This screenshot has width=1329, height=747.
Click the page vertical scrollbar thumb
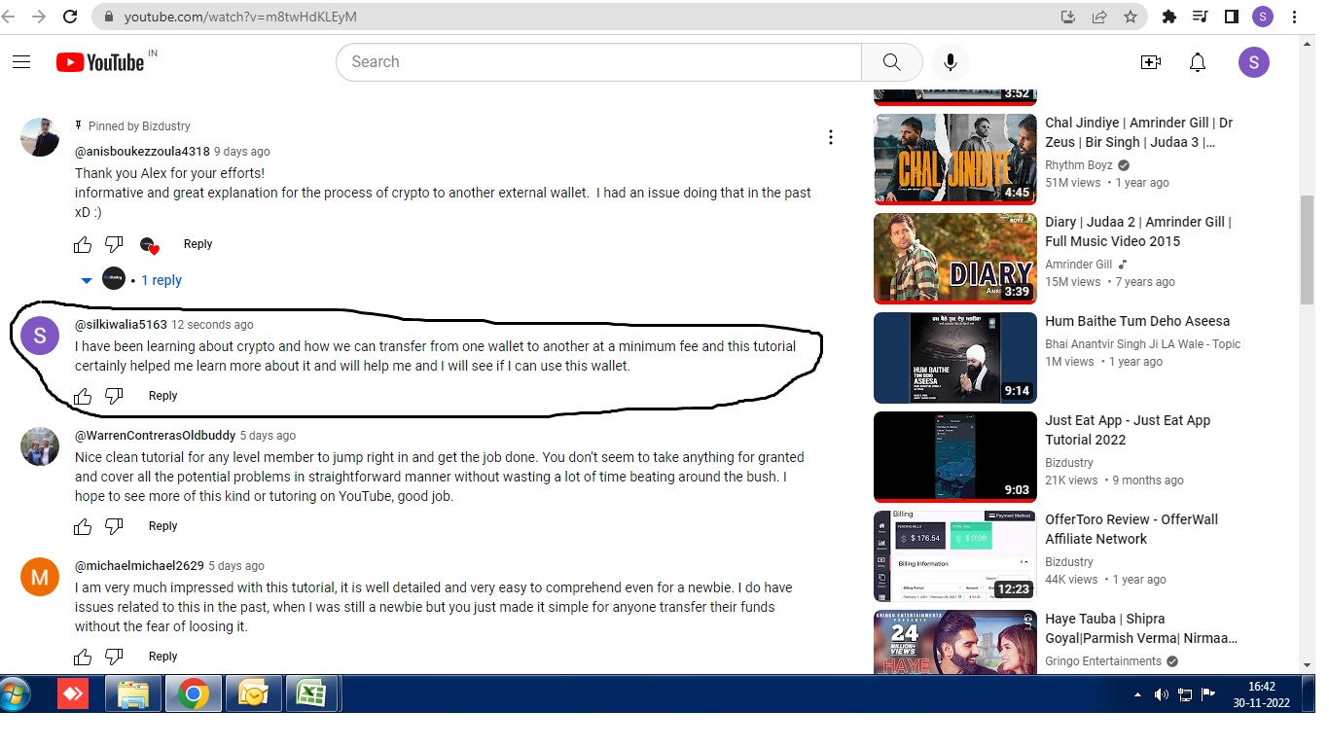click(x=1307, y=251)
